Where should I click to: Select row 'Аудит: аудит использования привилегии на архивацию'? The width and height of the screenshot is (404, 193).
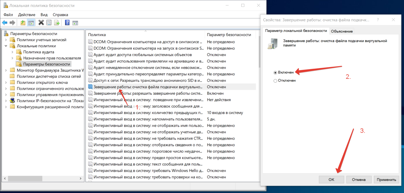click(x=171, y=61)
